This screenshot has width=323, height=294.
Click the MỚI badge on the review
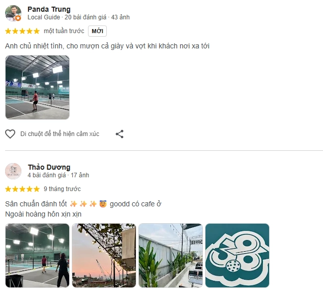coord(97,31)
